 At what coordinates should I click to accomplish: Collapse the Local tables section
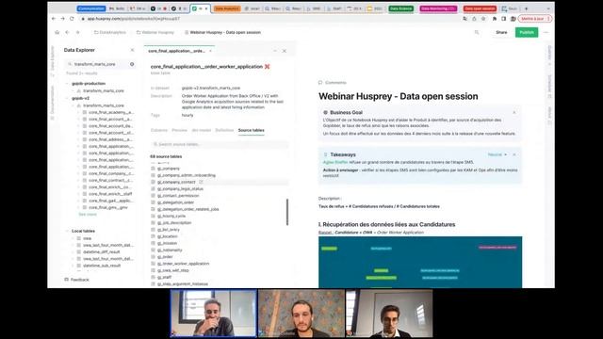coord(67,231)
